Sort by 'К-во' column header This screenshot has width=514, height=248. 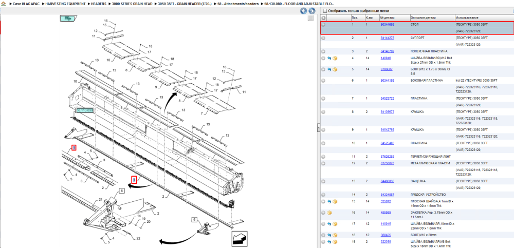coord(369,17)
